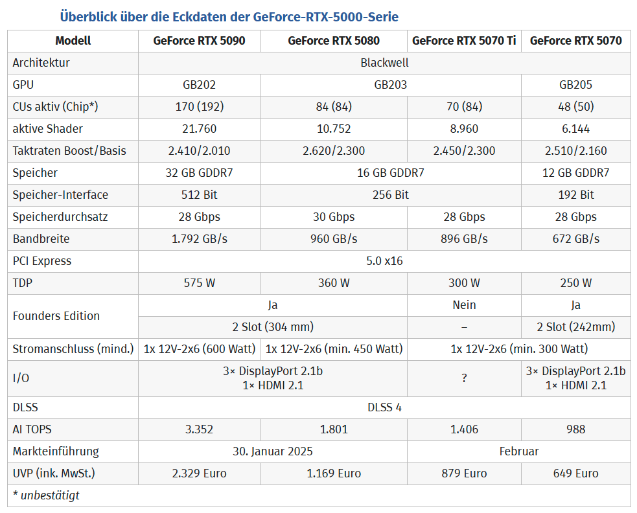637x513 pixels.
Task: Click the '360 W' TDP cell
Action: (x=334, y=282)
